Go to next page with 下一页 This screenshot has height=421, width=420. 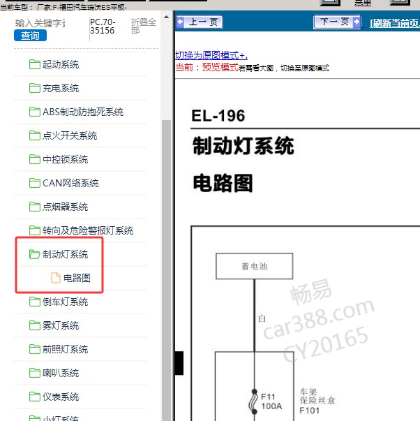(x=337, y=22)
